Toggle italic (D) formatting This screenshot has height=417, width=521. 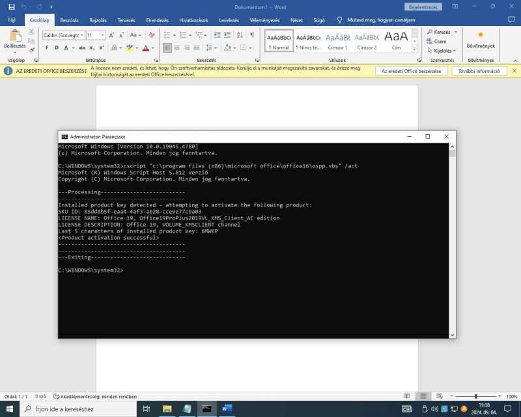pyautogui.click(x=57, y=48)
